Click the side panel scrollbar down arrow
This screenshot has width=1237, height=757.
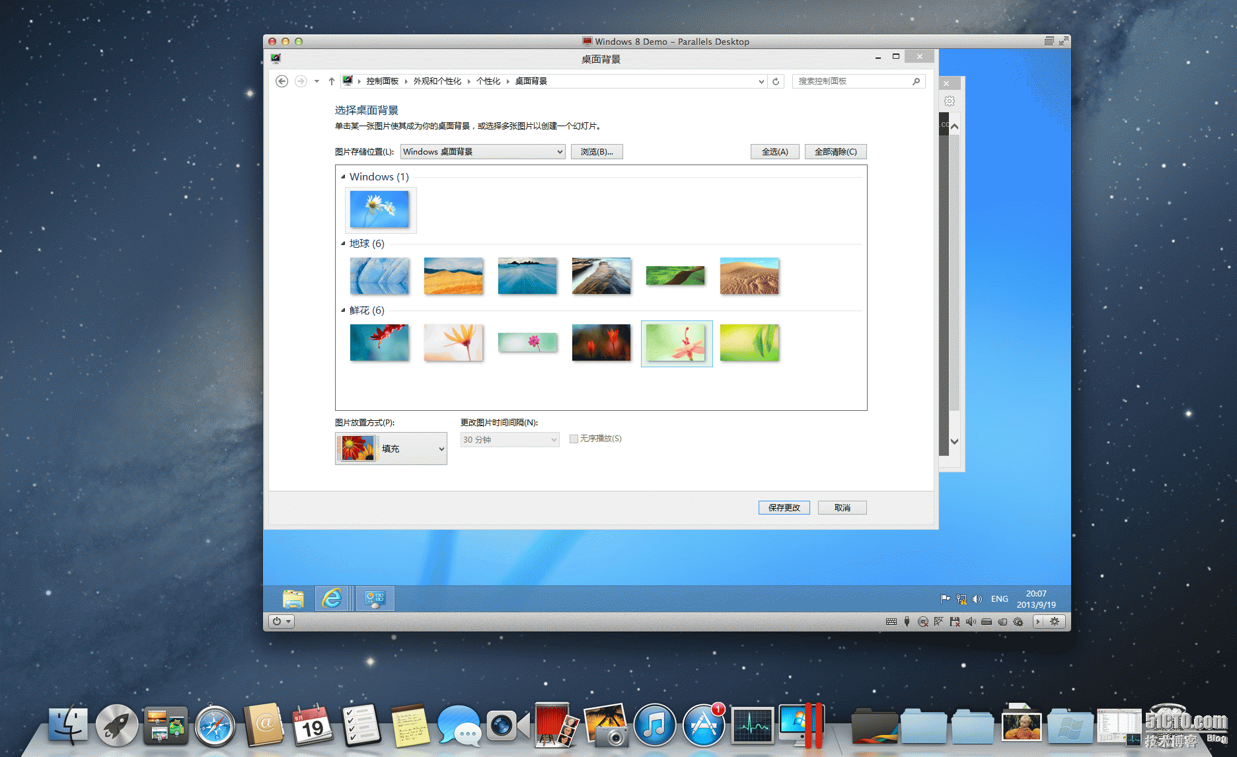954,441
